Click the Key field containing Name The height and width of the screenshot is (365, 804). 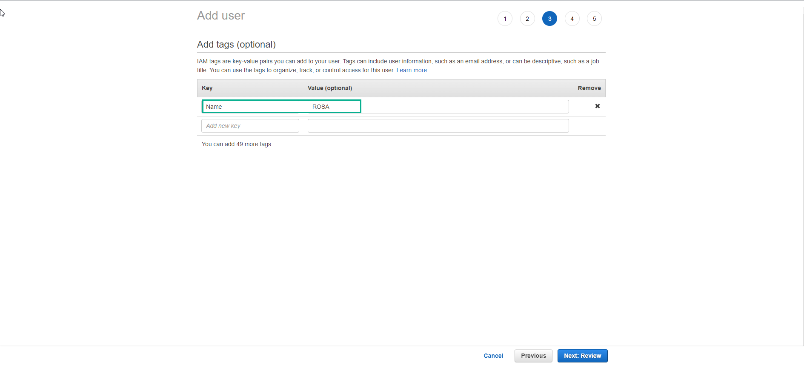(x=250, y=107)
